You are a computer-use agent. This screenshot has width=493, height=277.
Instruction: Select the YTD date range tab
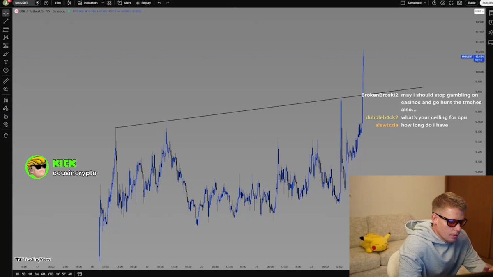tap(51, 274)
